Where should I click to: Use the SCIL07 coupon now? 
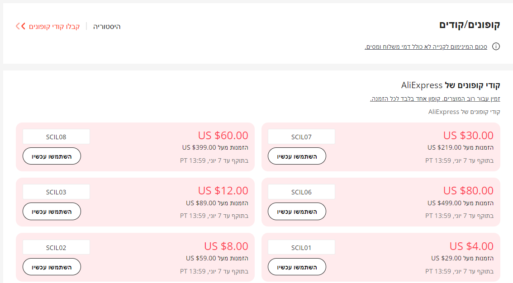click(297, 156)
